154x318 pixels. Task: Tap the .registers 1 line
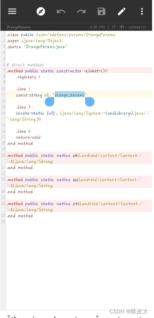click(x=28, y=77)
